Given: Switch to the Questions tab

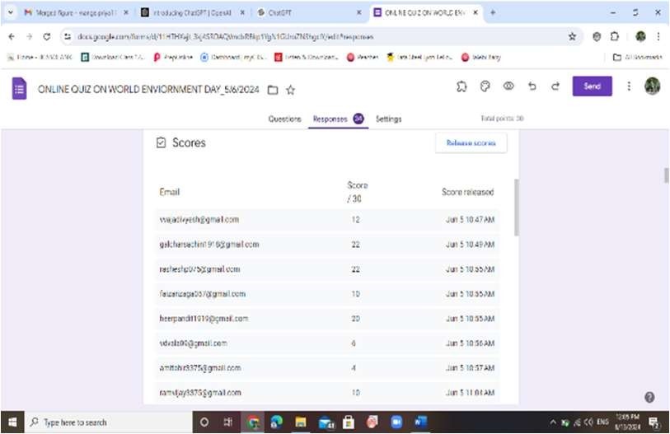Looking at the screenshot, I should 284,119.
